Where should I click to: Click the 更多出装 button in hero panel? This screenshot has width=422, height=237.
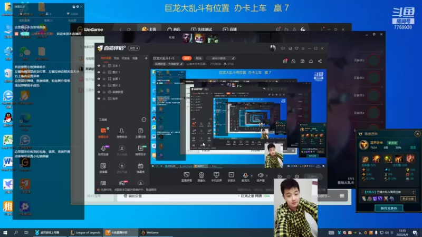[x=408, y=199]
